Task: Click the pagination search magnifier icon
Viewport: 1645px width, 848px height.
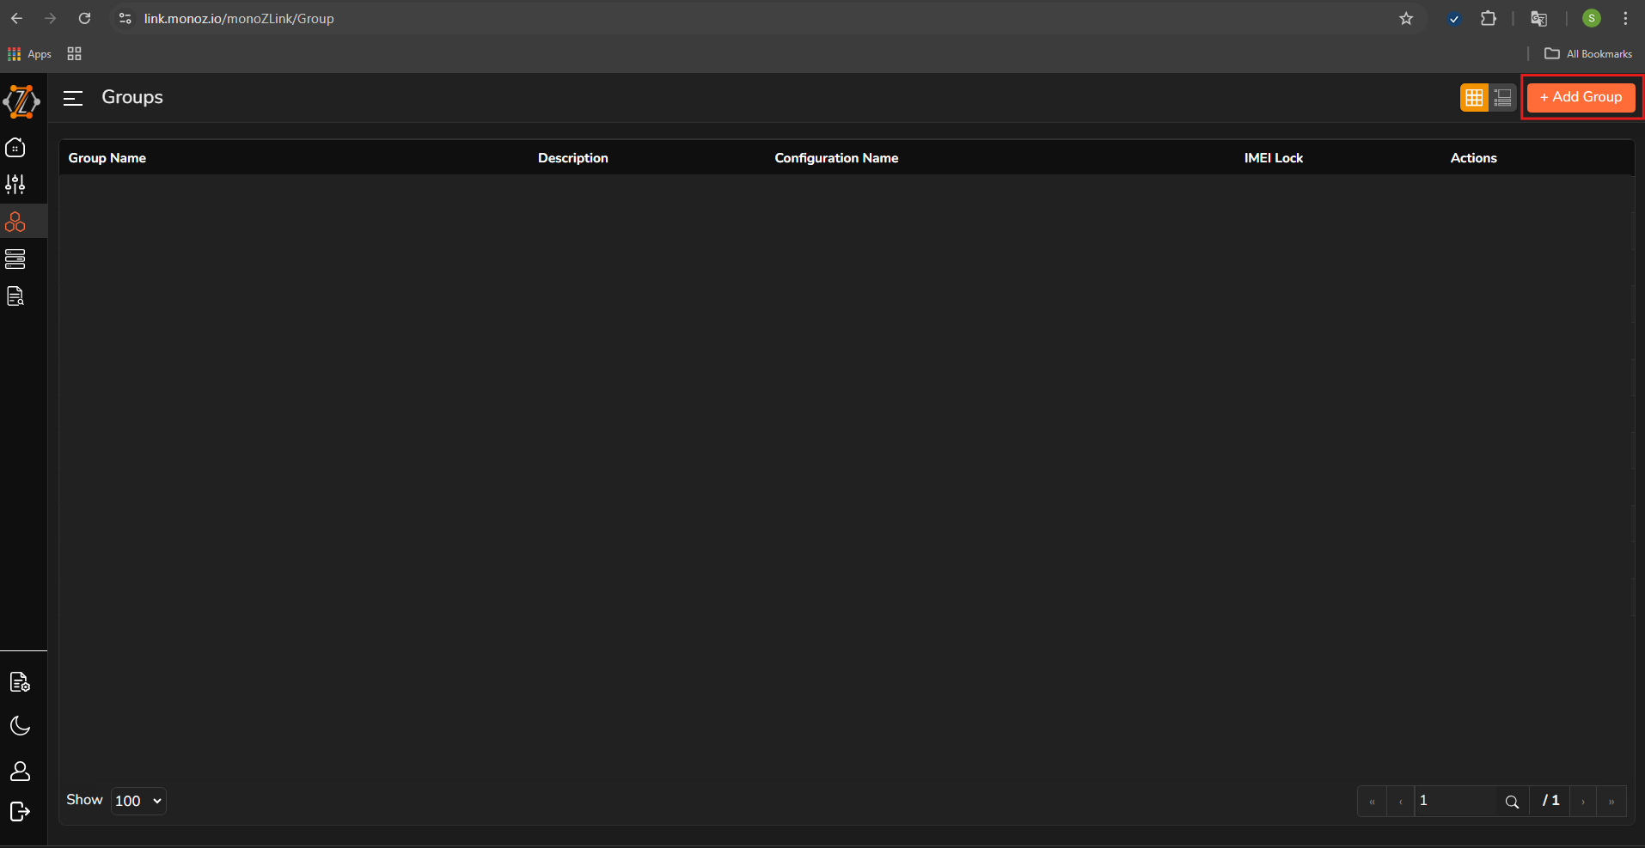Action: [1512, 802]
